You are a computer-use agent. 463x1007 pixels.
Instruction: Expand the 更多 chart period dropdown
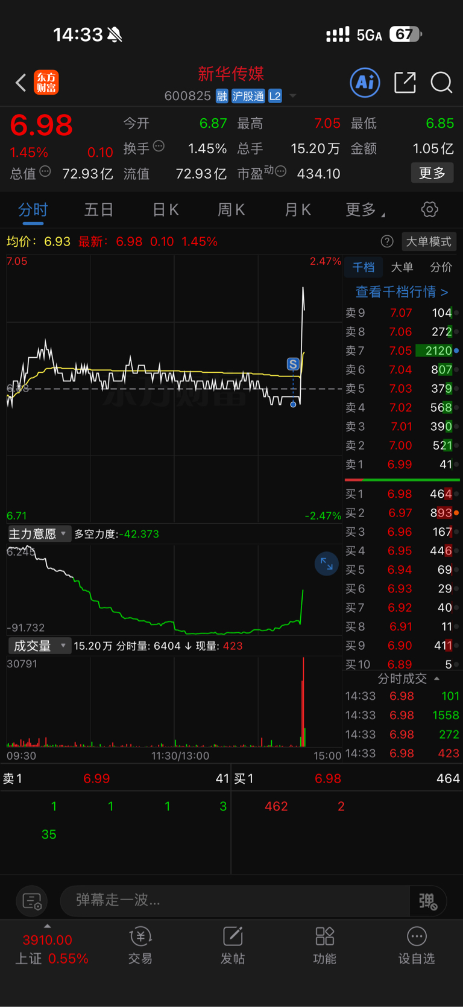(365, 210)
